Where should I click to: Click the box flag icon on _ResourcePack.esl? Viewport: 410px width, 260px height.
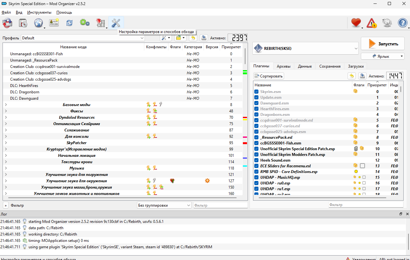[x=355, y=137]
